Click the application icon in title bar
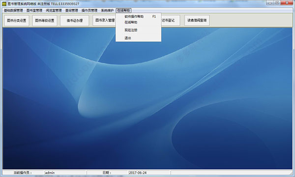The image size is (295, 177). (4, 3)
